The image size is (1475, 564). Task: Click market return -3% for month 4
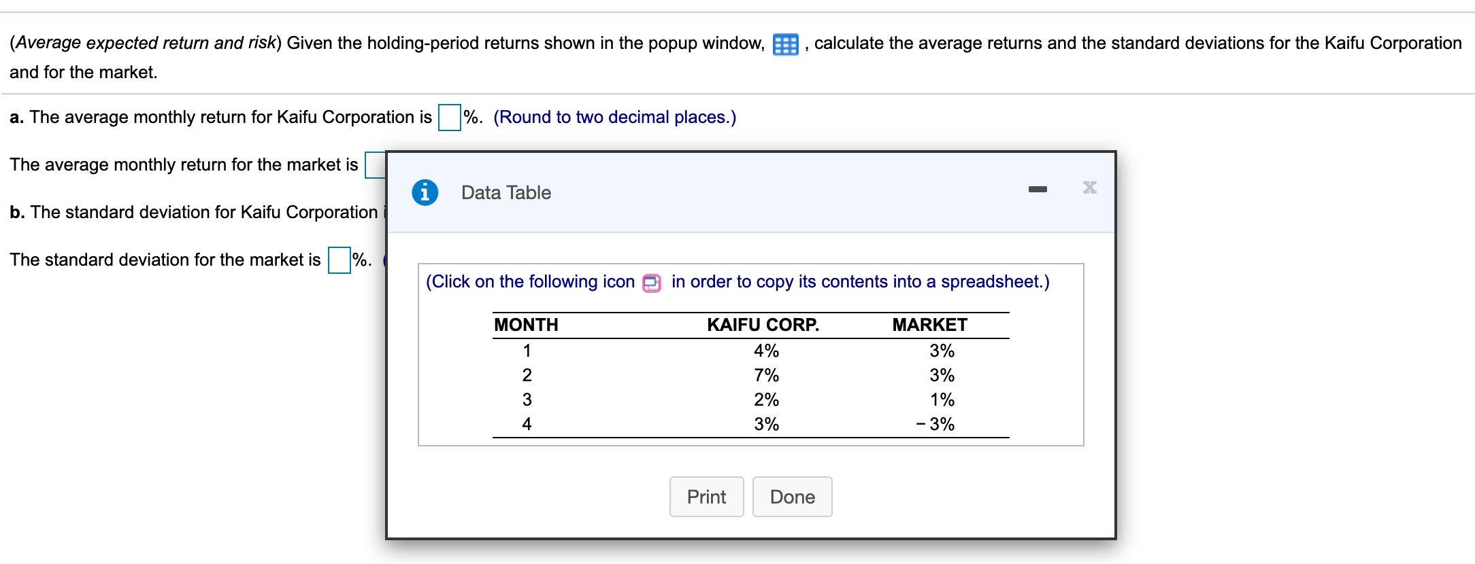pos(935,424)
